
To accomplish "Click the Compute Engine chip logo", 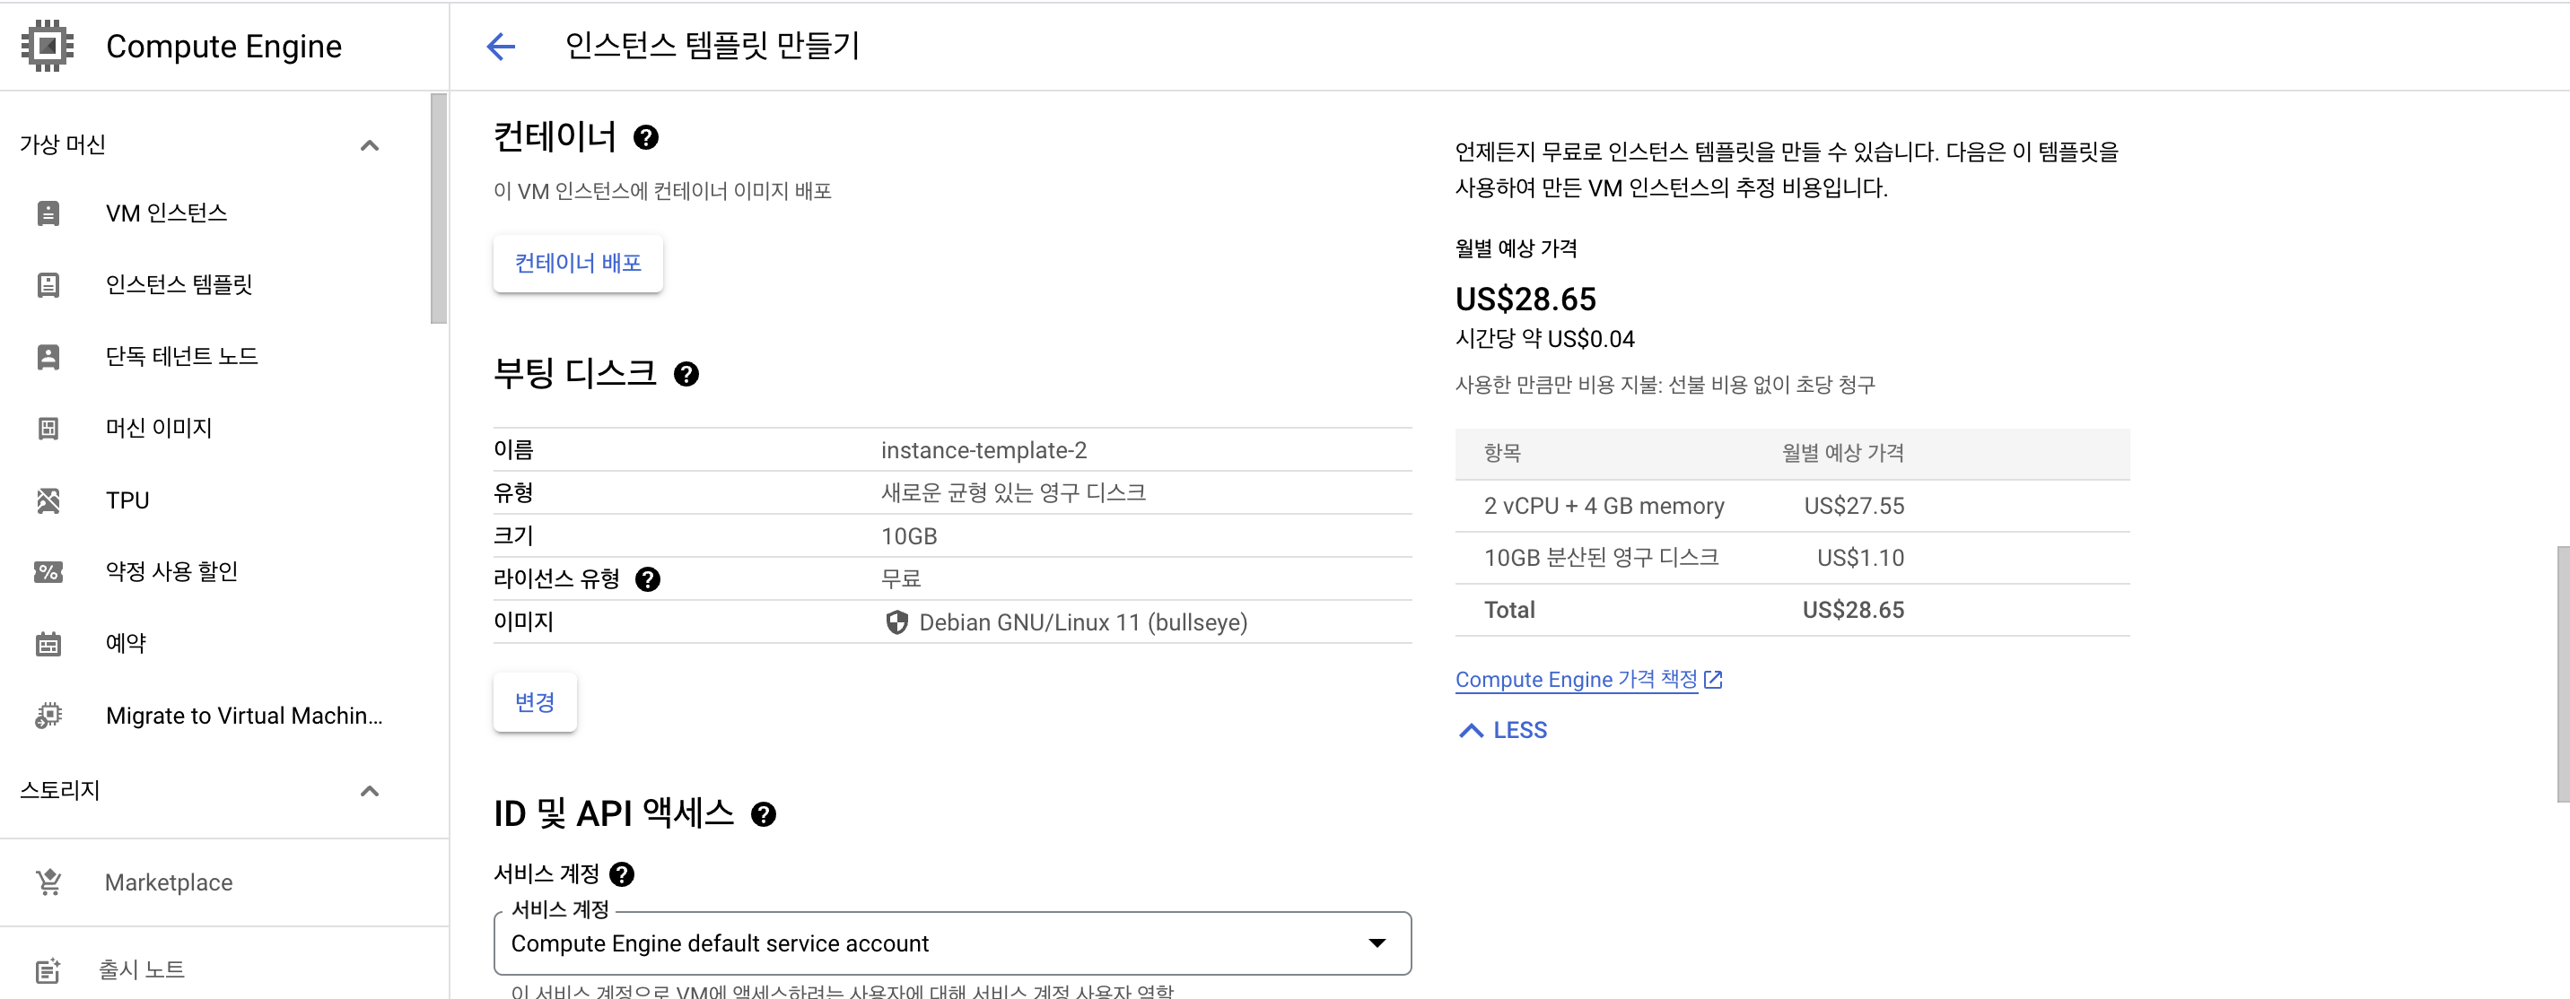I will pos(47,46).
